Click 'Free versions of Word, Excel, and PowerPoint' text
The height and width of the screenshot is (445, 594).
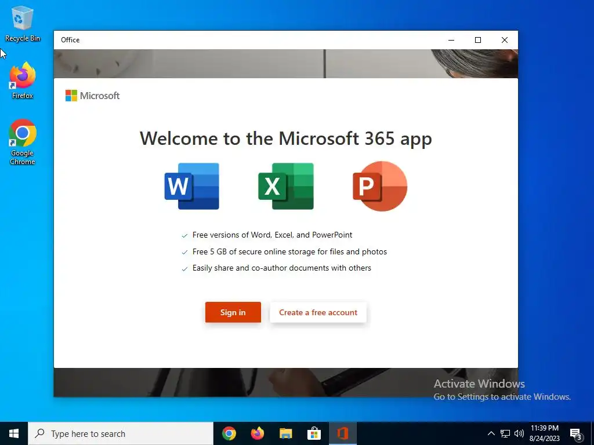[x=273, y=235]
